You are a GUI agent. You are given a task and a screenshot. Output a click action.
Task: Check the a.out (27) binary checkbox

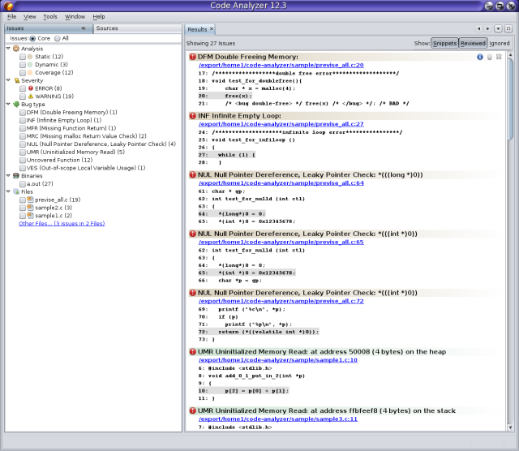click(x=23, y=184)
